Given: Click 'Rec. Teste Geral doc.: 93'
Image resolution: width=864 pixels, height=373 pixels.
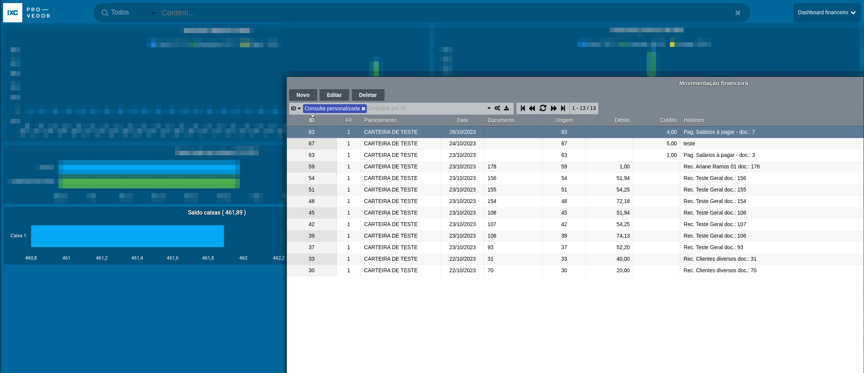Looking at the screenshot, I should pyautogui.click(x=713, y=247).
